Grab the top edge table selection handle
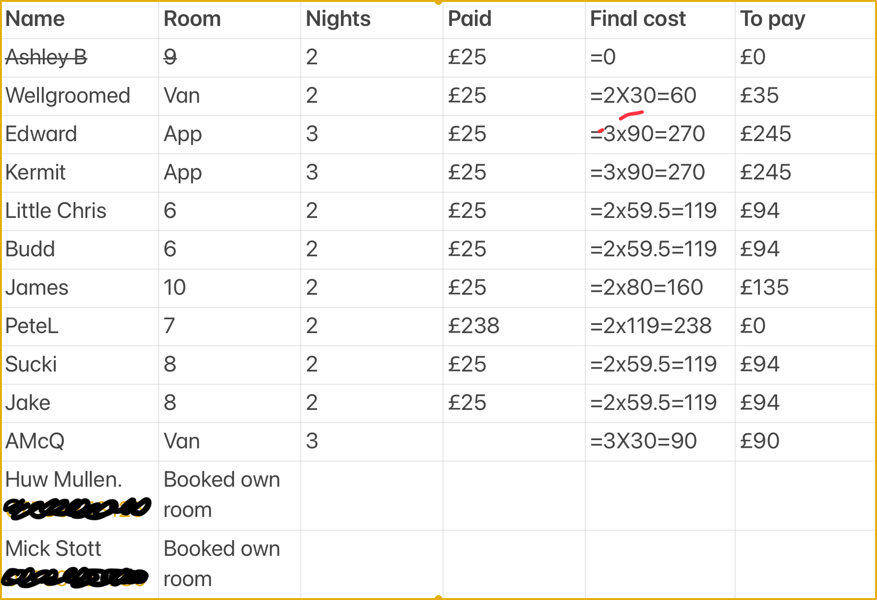The width and height of the screenshot is (877, 600). tap(438, 2)
